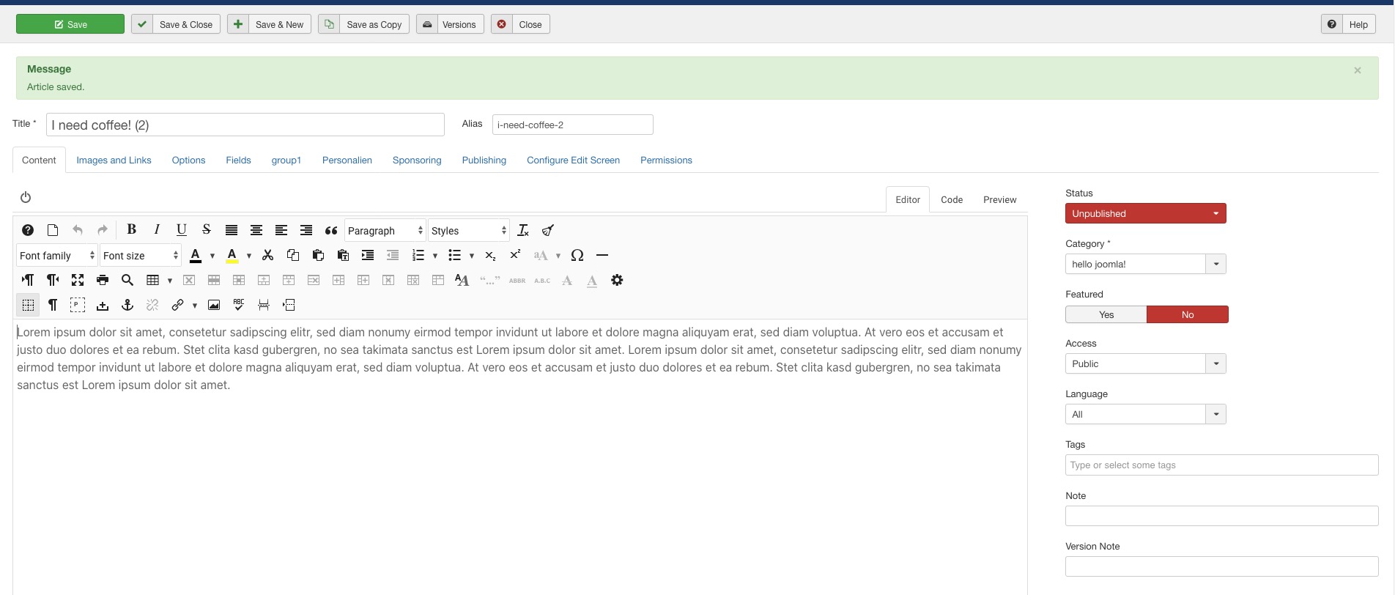Viewport: 1395px width, 595px height.
Task: Open the Category dropdown
Action: click(x=1146, y=264)
